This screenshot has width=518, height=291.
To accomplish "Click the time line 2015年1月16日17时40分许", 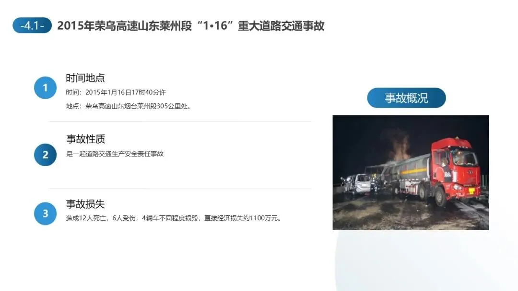I will pyautogui.click(x=116, y=92).
